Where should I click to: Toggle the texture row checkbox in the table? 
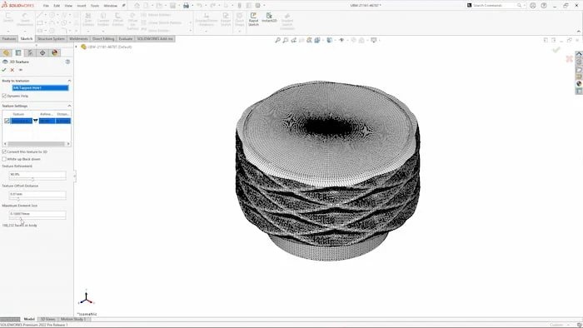tap(7, 121)
